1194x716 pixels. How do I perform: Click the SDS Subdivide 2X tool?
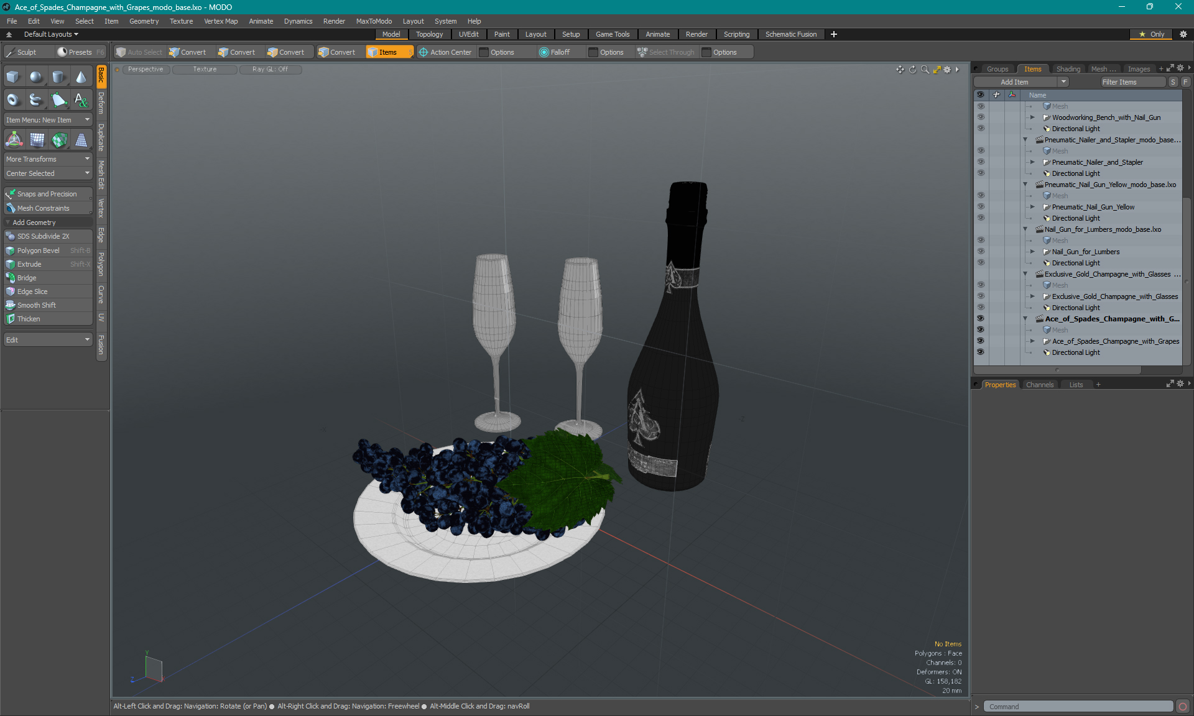(48, 236)
